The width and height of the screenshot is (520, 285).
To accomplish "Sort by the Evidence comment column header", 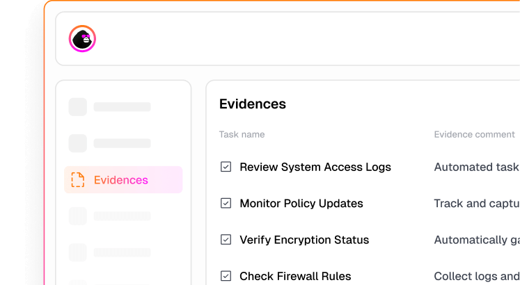I will coord(474,134).
